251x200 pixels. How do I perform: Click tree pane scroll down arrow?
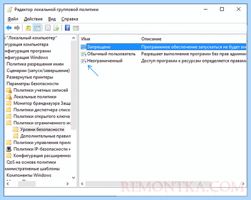(74, 178)
